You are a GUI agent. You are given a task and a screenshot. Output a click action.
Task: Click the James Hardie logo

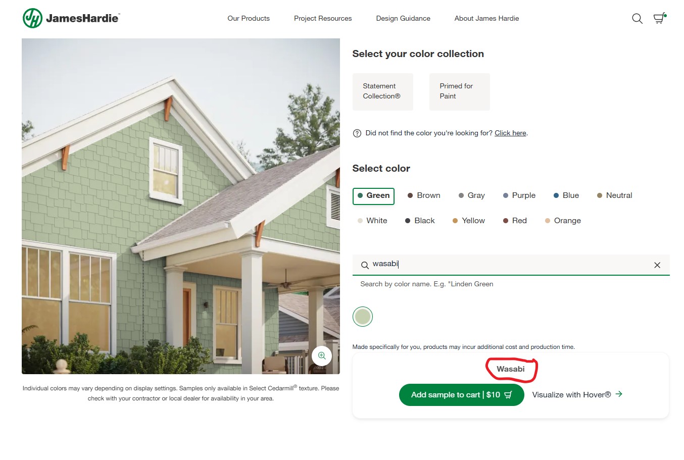click(71, 18)
